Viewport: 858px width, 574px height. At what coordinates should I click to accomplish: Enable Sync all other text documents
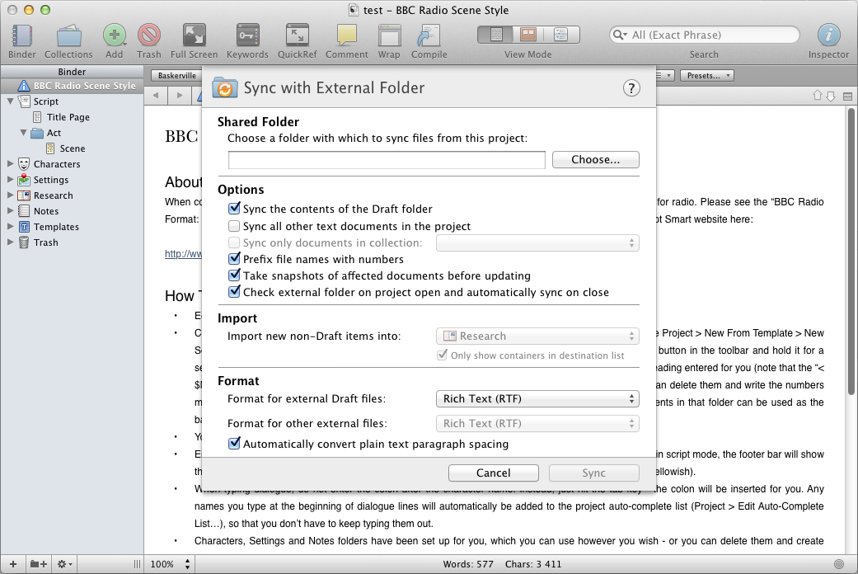235,226
